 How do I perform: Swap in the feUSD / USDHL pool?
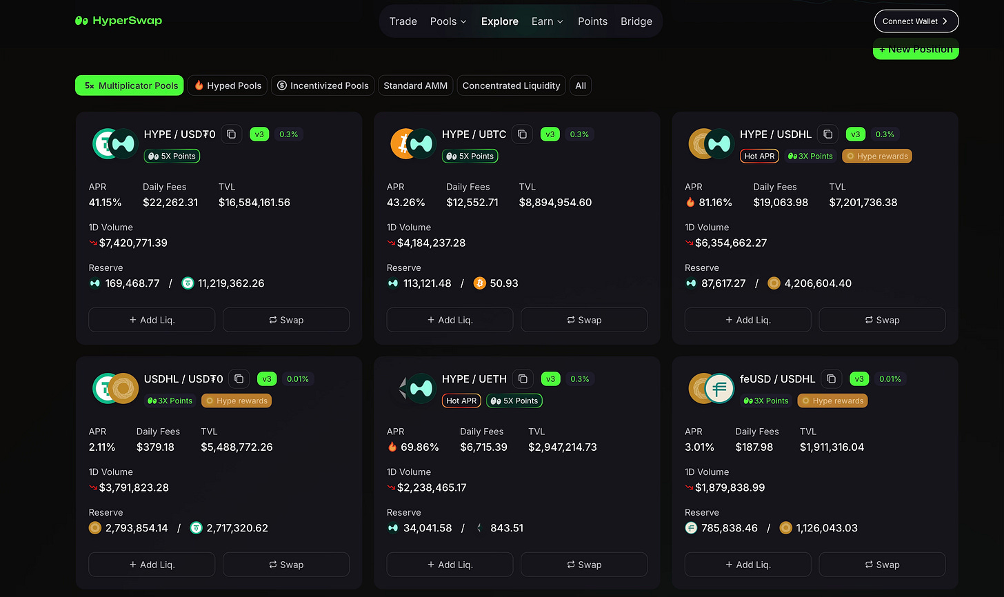pos(882,565)
